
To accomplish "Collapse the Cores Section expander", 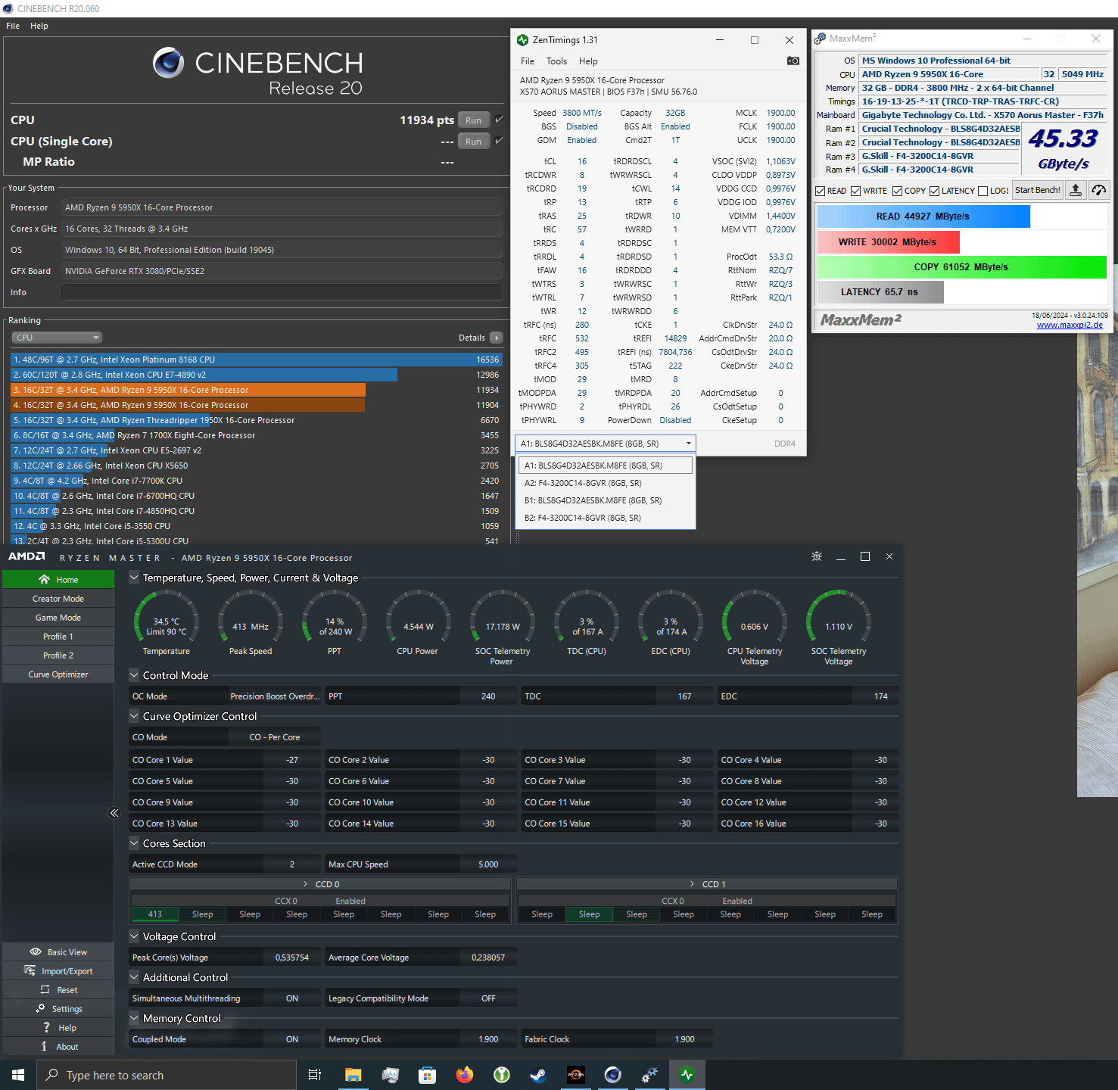I will pyautogui.click(x=134, y=843).
